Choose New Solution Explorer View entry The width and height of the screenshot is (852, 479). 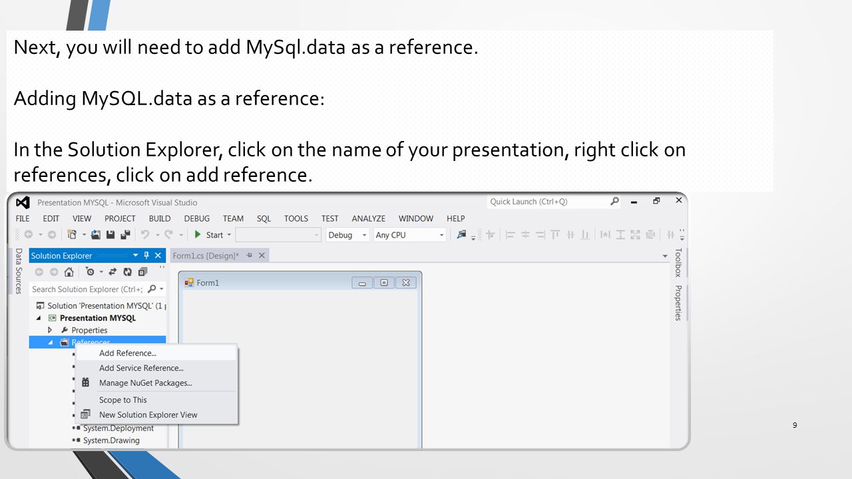click(x=156, y=414)
